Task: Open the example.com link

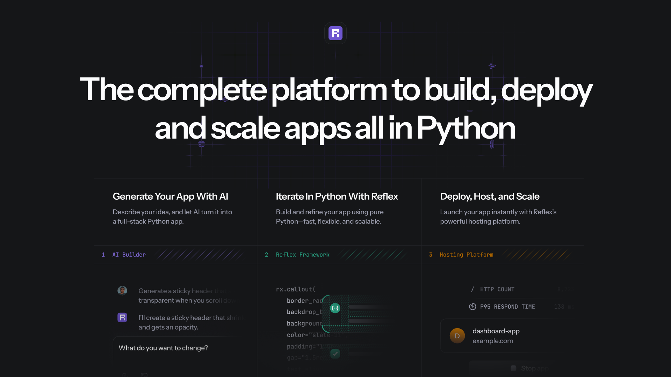Action: (x=493, y=341)
